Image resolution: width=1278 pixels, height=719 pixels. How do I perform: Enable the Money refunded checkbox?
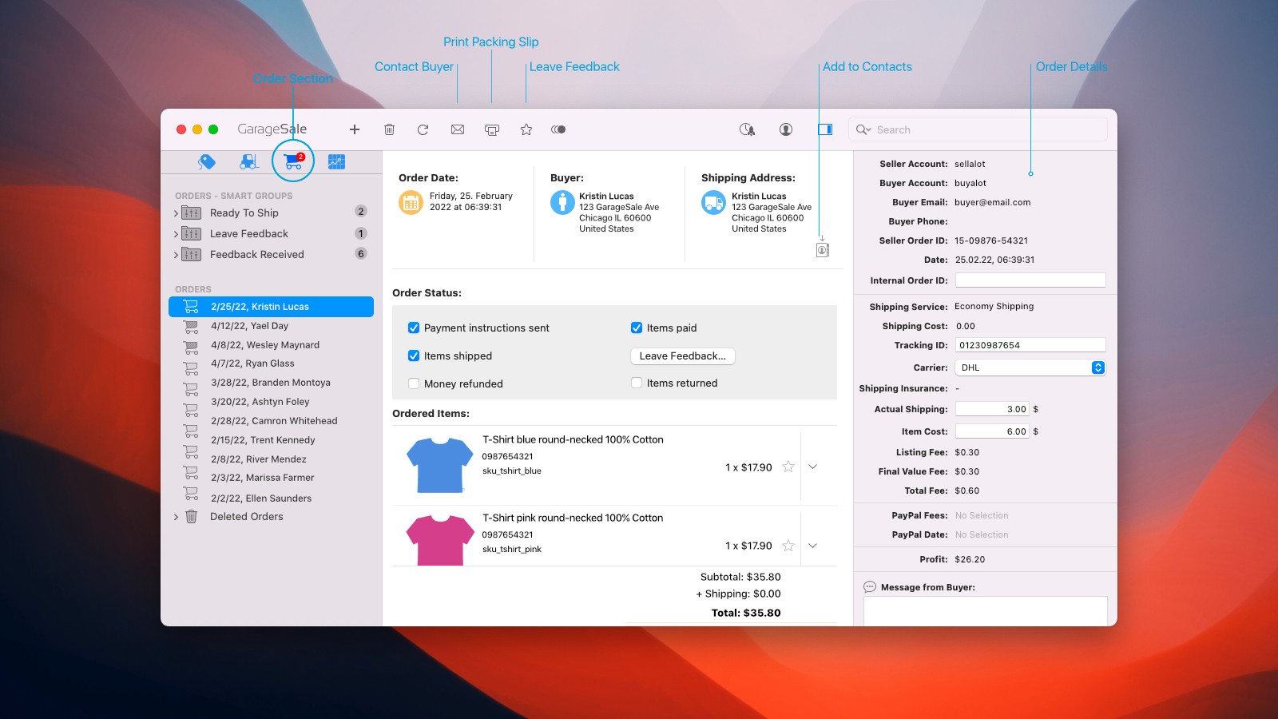(414, 383)
